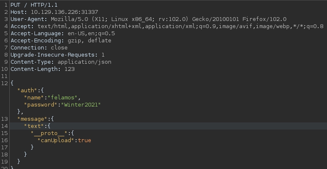This screenshot has width=327, height=169.
Task: Click the true value after canUpload
Action: [x=84, y=140]
